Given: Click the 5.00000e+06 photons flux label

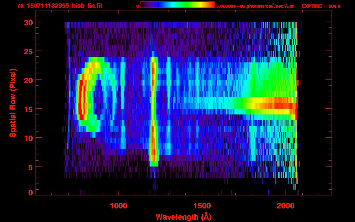Looking at the screenshot, I should tap(255, 6).
